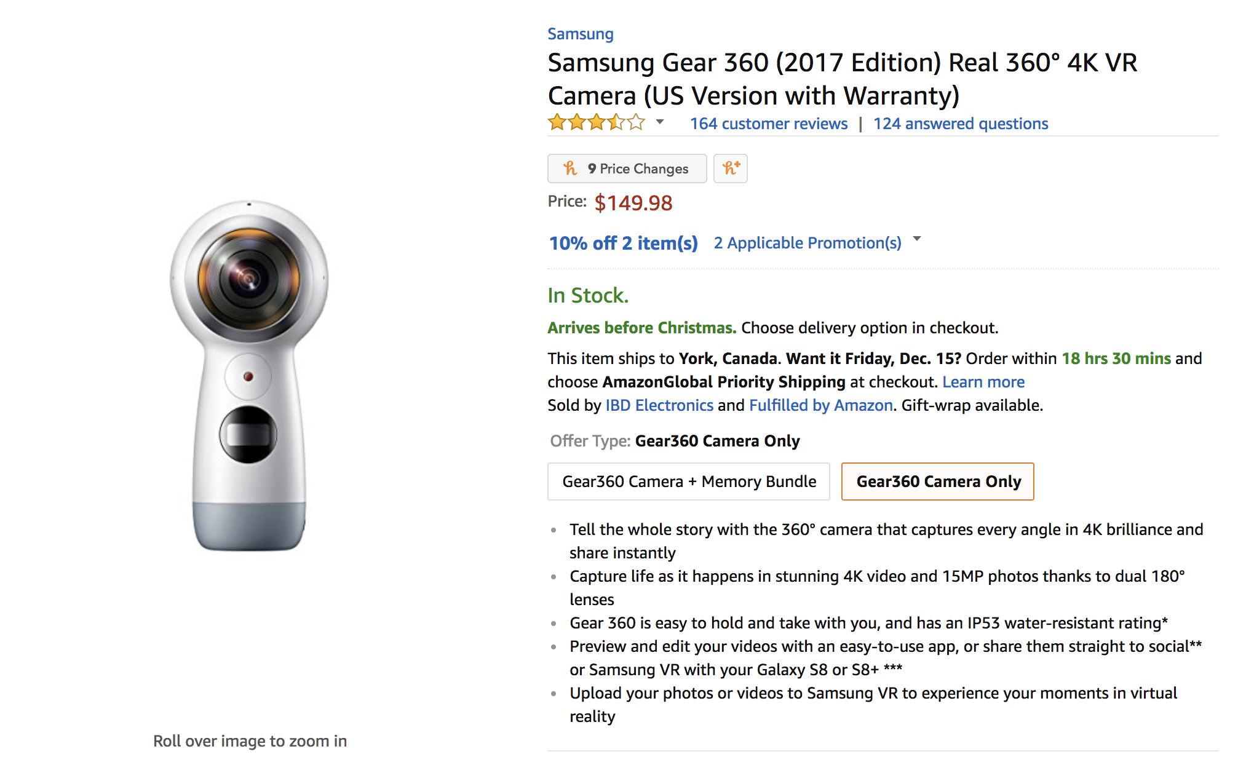The width and height of the screenshot is (1246, 765).
Task: Click Learn more about priority shipping
Action: pos(983,382)
